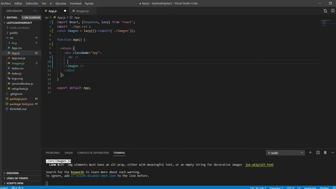Open App.test.js in explorer
Image resolution: width=336 pixels, height=189 pixels.
point(18,58)
